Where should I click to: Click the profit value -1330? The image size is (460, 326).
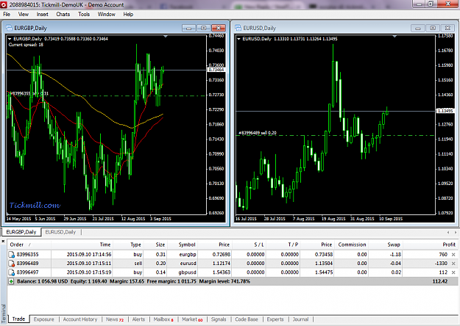pos(441,264)
